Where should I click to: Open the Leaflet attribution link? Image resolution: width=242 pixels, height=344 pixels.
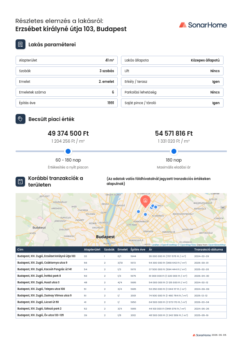[x=155, y=245]
